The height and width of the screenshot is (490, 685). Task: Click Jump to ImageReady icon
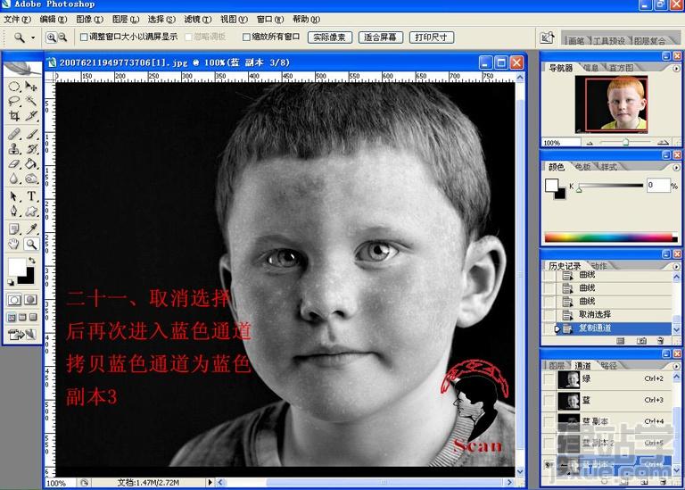(21, 335)
